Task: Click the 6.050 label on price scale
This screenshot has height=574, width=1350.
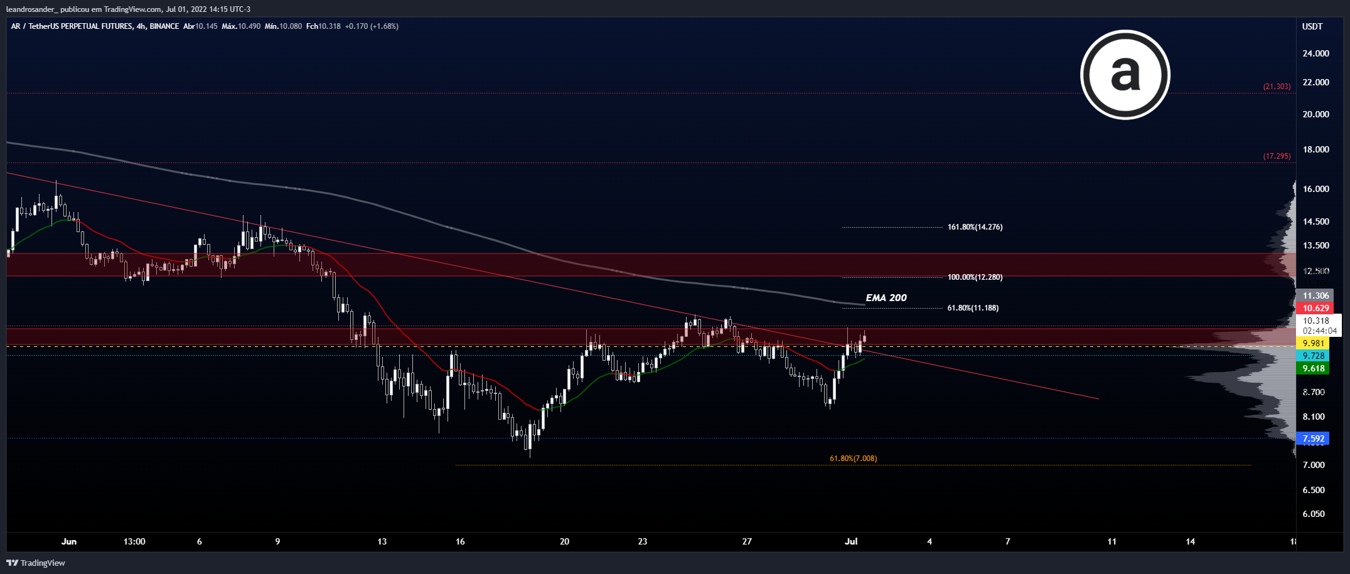Action: point(1314,514)
